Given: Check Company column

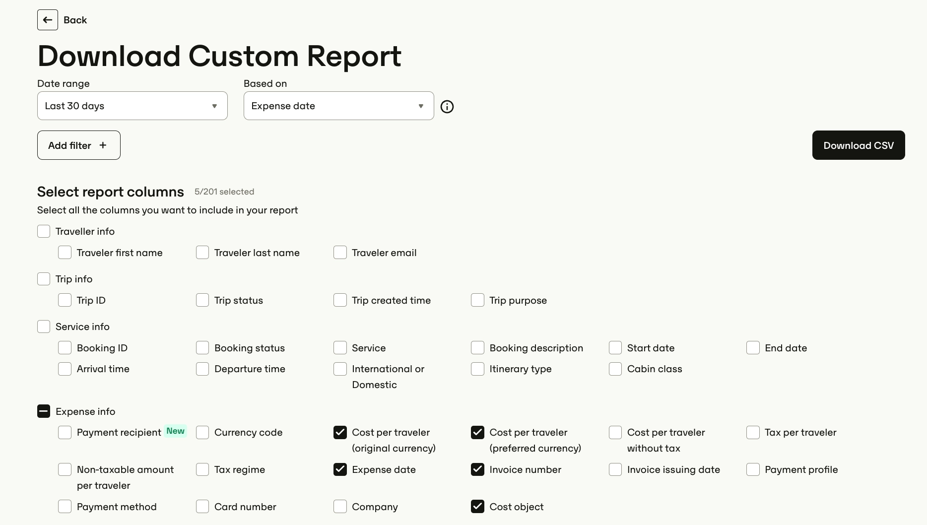Looking at the screenshot, I should pos(340,507).
